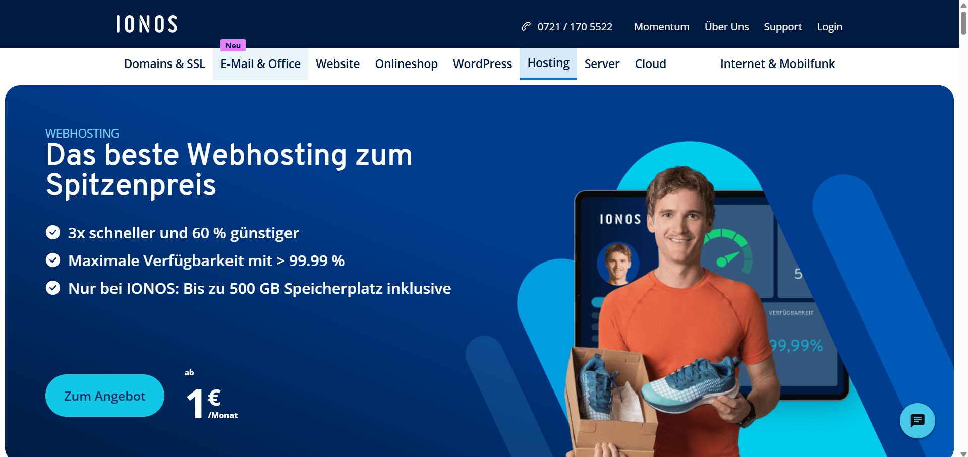Image resolution: width=968 pixels, height=457 pixels.
Task: Click the scrollbar down arrow
Action: click(963, 453)
